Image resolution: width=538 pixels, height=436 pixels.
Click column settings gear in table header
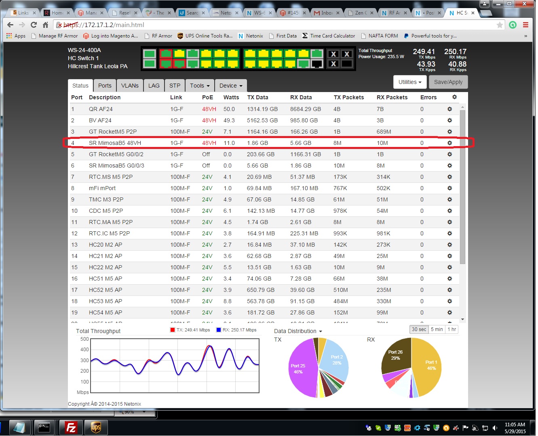[x=454, y=97]
